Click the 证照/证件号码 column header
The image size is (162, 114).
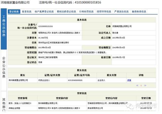[x=82, y=75]
